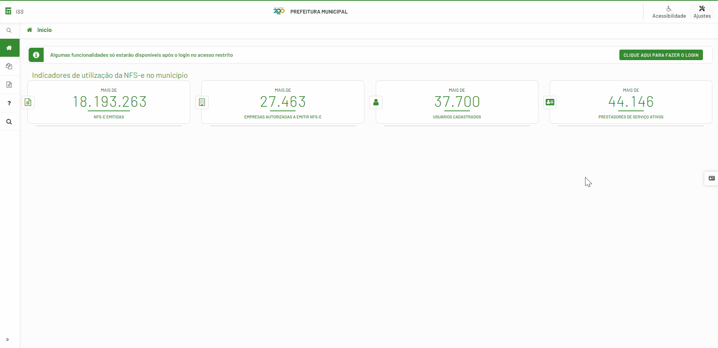The image size is (718, 348).
Task: Open the report document icon in sidebar
Action: [x=9, y=85]
